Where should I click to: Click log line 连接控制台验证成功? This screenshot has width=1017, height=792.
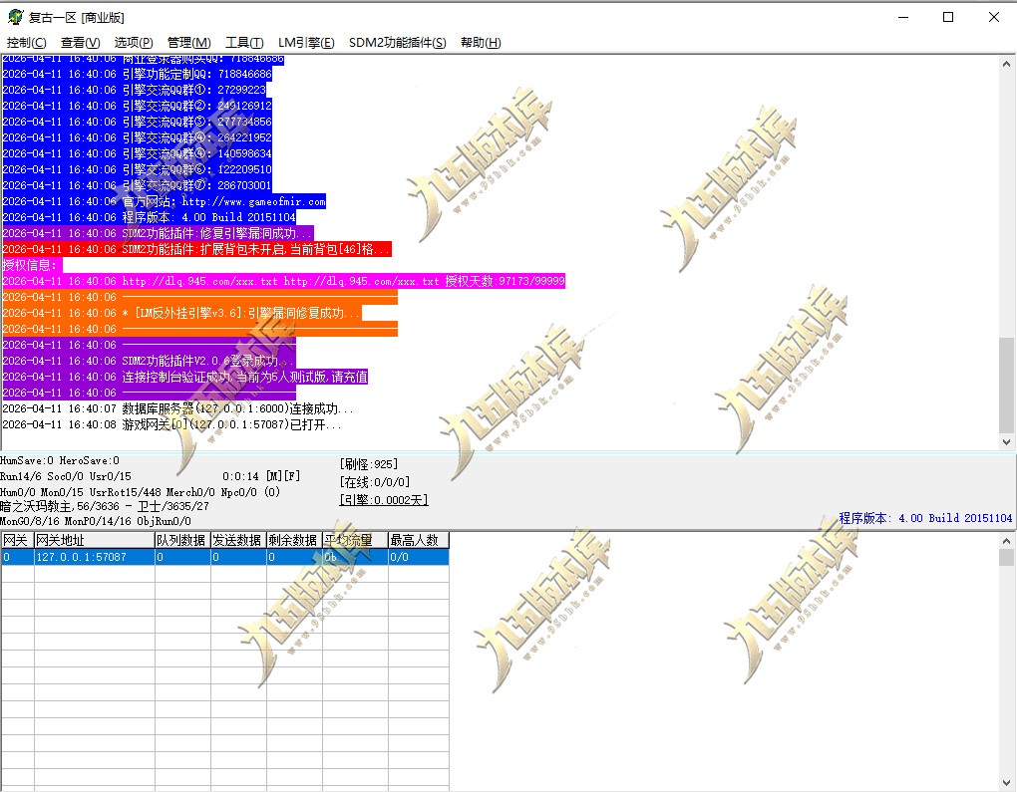click(x=184, y=378)
